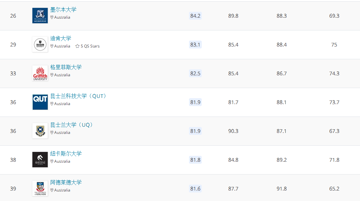
Task: Click the Griffith University logo
Action: pos(40,73)
